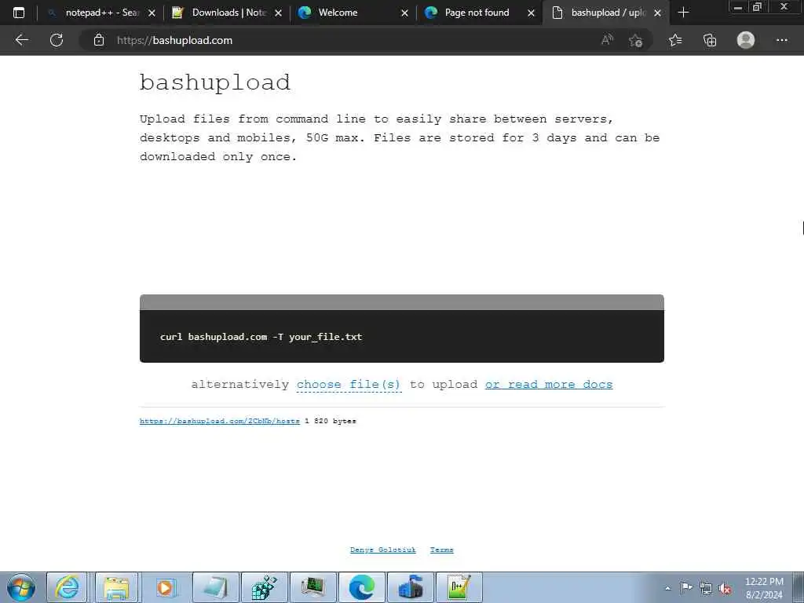Close the notepad++ search tab
Screen dimensions: 804x603
coord(152,13)
